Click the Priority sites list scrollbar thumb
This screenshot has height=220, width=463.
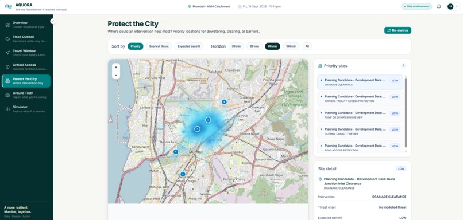point(406,113)
